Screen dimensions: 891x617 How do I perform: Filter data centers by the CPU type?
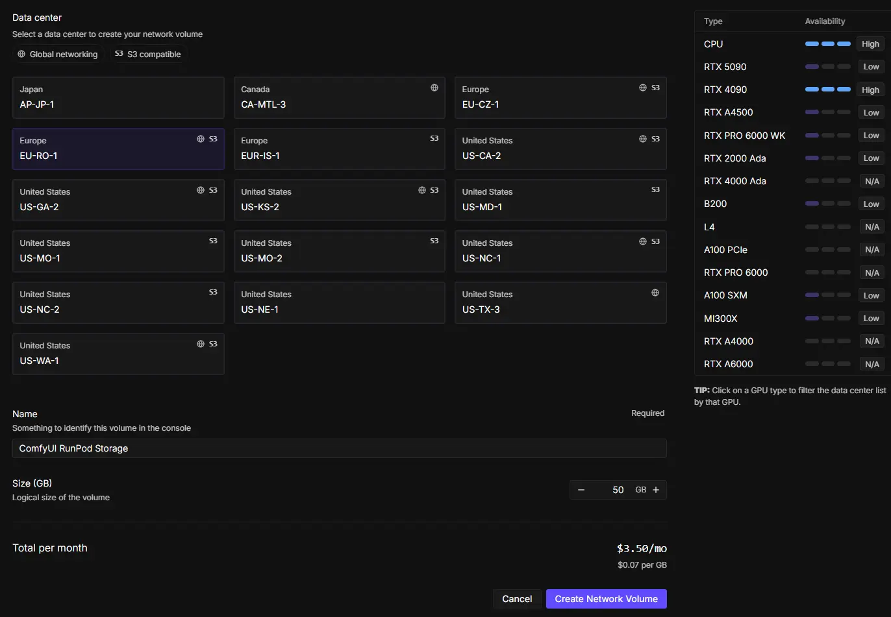point(713,44)
